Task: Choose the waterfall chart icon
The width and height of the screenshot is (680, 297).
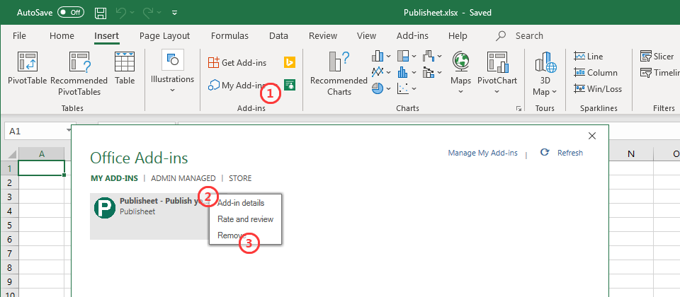Action: [429, 56]
